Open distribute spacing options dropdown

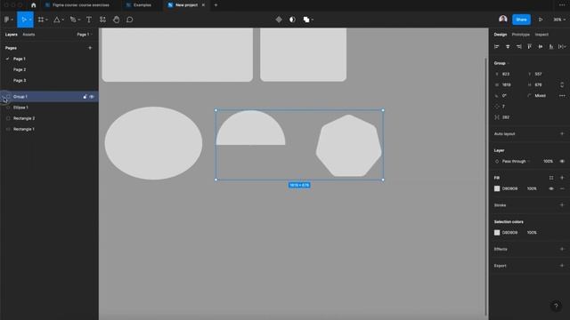pos(562,46)
